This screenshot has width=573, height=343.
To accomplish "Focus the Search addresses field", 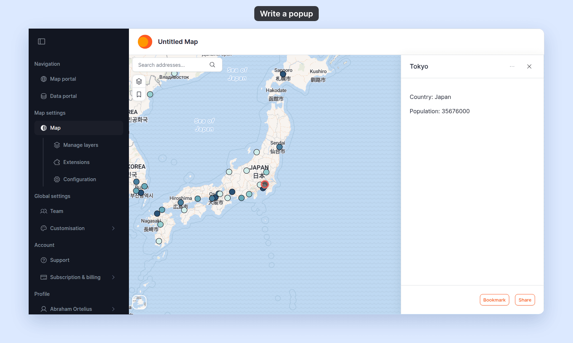I will 177,65.
